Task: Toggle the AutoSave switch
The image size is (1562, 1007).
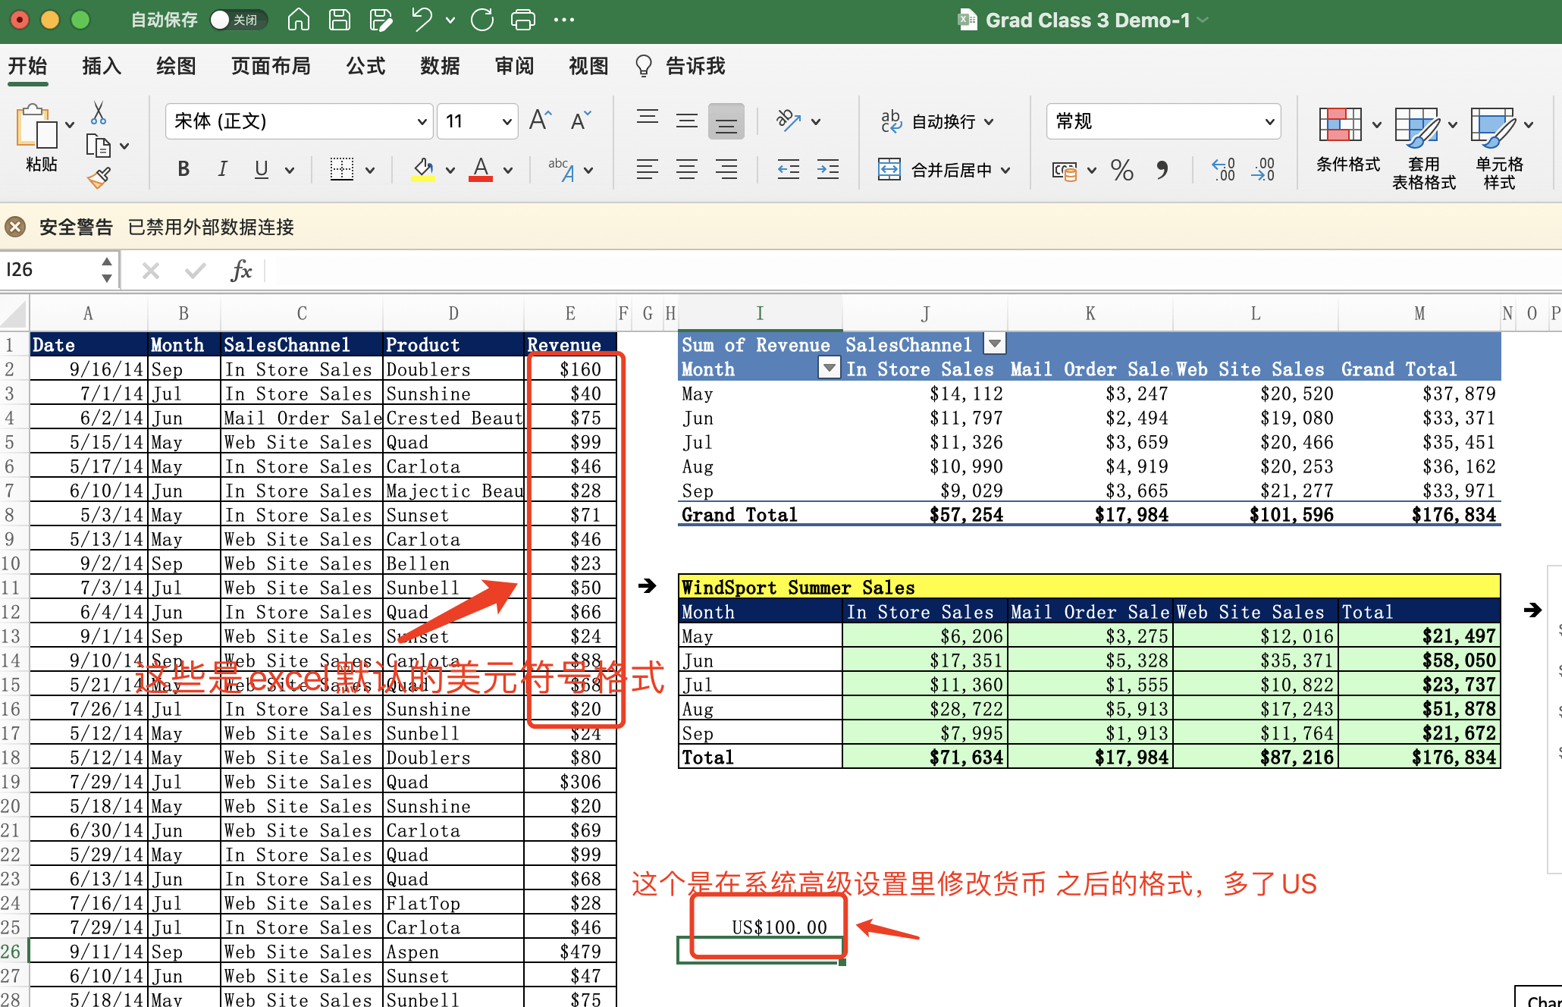Action: pyautogui.click(x=238, y=20)
